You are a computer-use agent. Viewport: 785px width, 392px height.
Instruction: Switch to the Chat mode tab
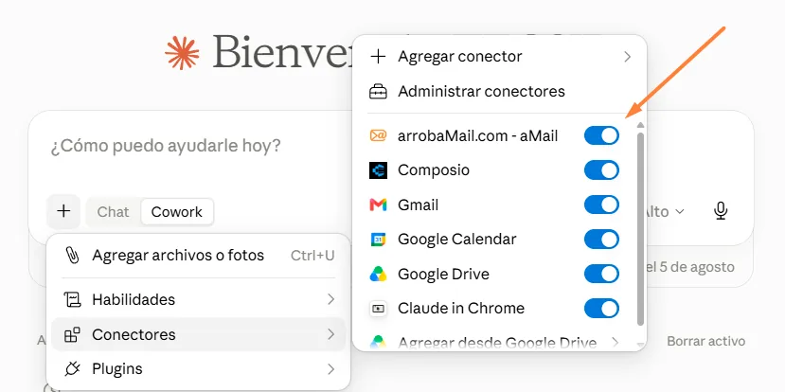113,212
